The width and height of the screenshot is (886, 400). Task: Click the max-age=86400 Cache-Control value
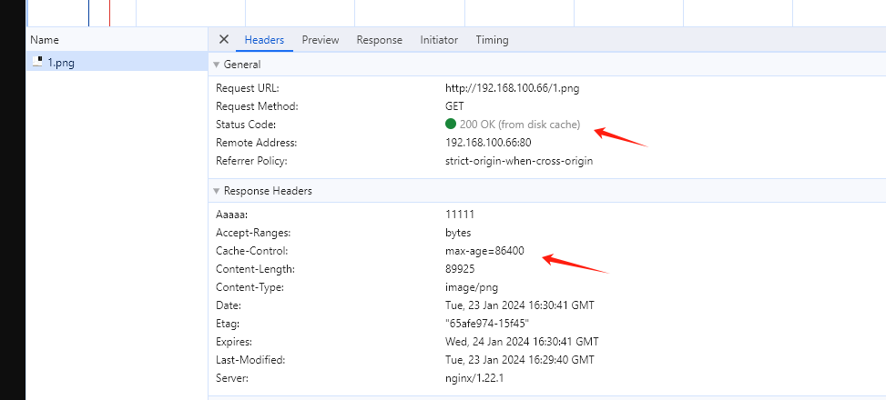(484, 251)
